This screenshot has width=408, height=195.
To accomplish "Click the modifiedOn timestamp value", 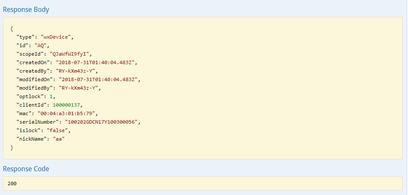I will (98, 79).
